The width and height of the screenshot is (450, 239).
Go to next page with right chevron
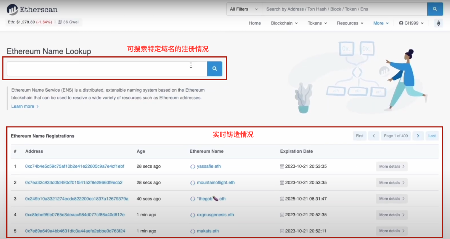[418, 136]
